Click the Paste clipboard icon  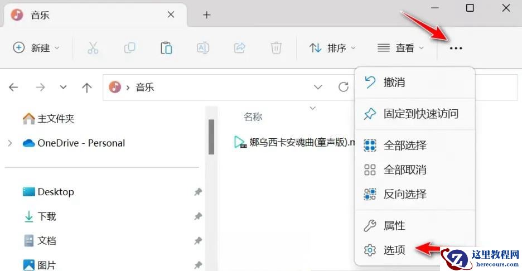click(x=166, y=48)
